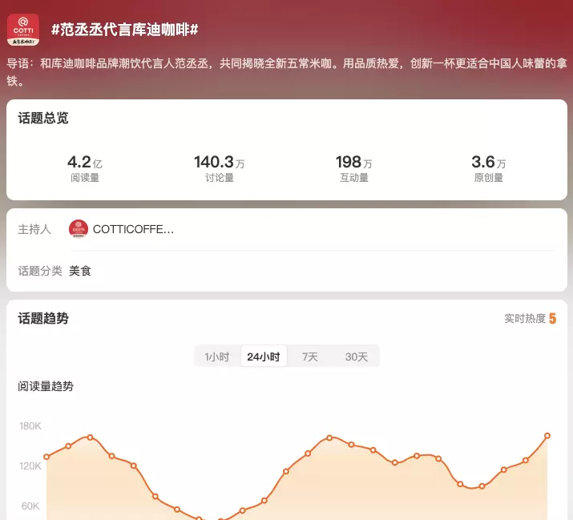Click the 话题总览 section heading
Screen dimensions: 573x520
[x=43, y=118]
